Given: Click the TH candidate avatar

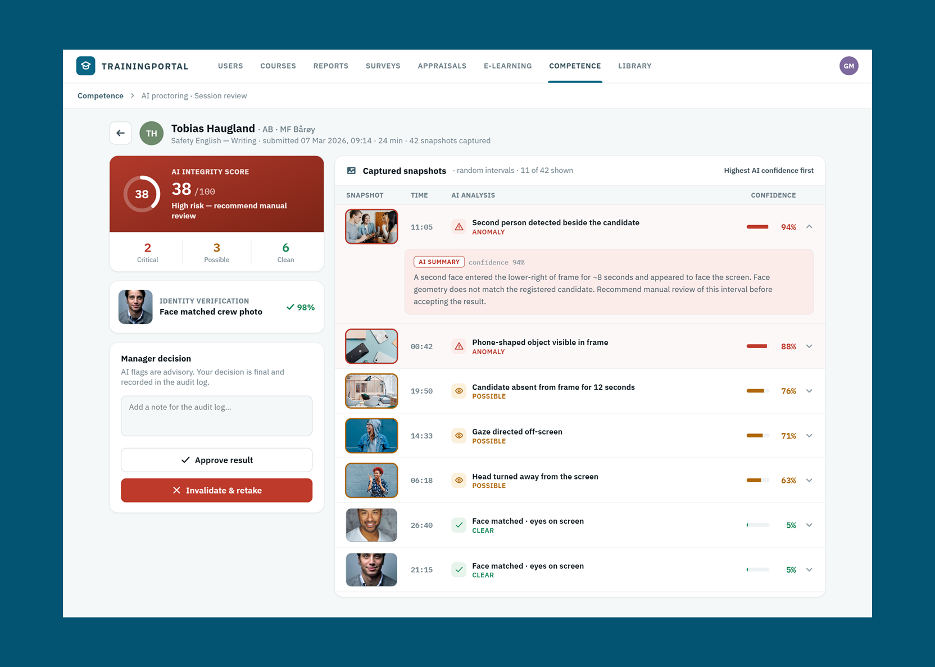Looking at the screenshot, I should pos(151,133).
